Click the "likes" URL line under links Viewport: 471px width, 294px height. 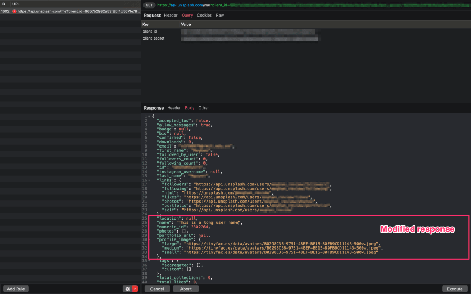tap(237, 197)
